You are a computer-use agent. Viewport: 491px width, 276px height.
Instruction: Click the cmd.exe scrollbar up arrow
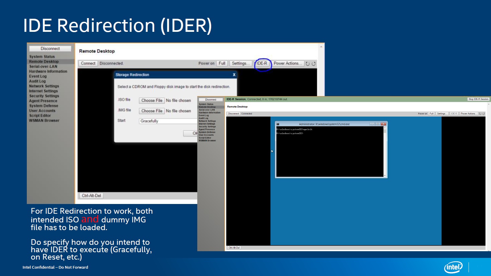[x=385, y=128]
